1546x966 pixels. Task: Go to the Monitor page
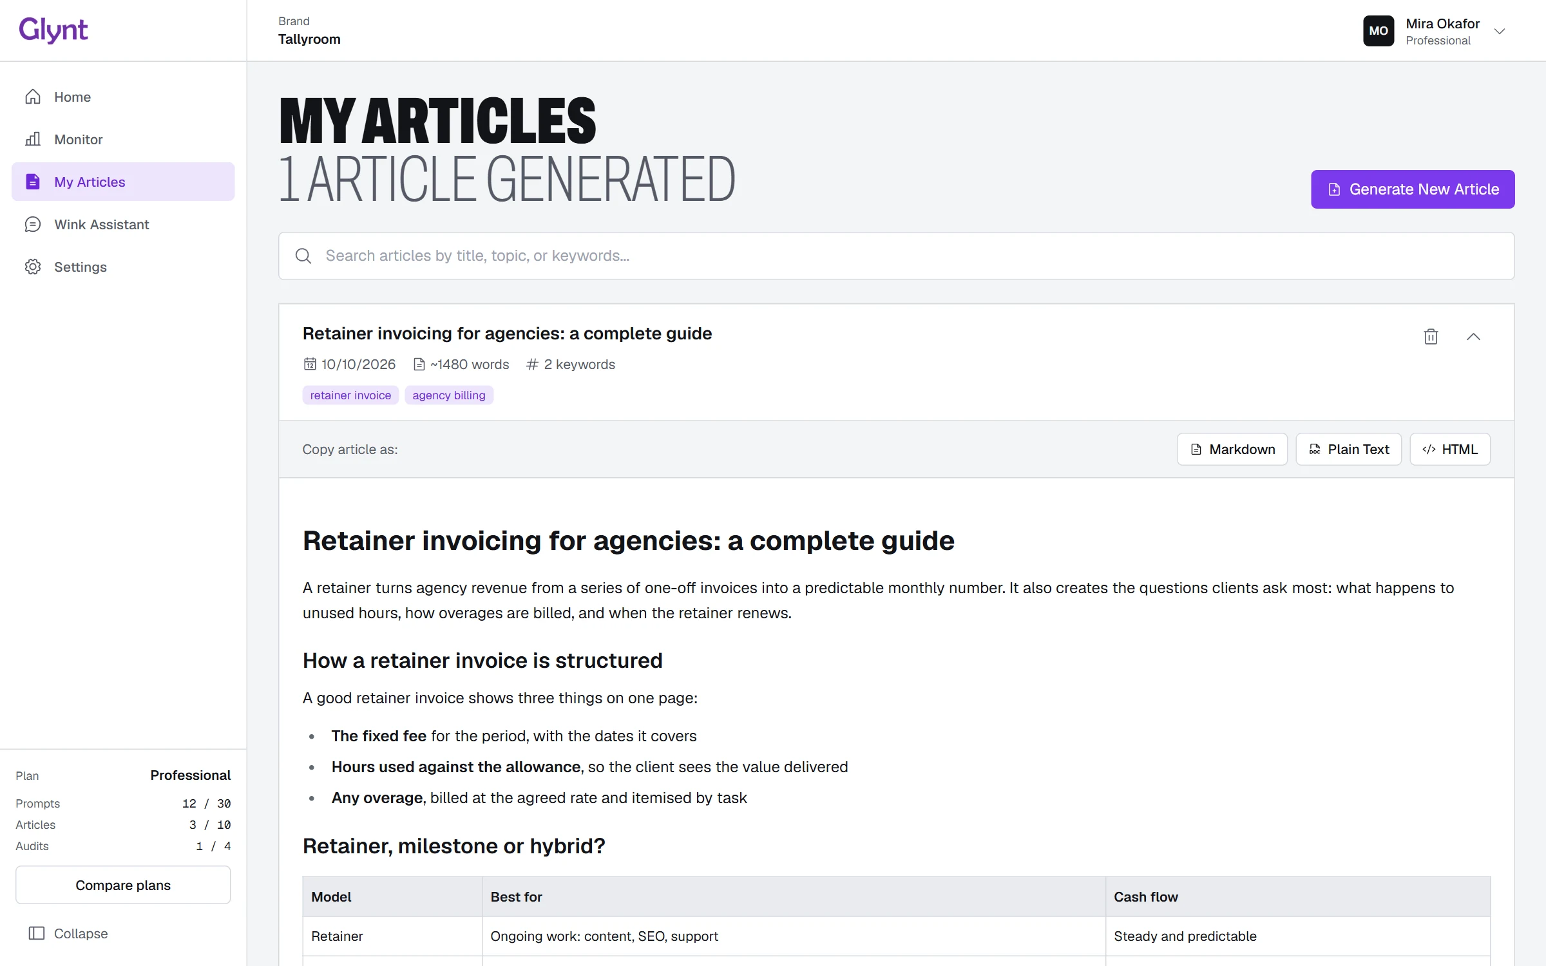[123, 139]
